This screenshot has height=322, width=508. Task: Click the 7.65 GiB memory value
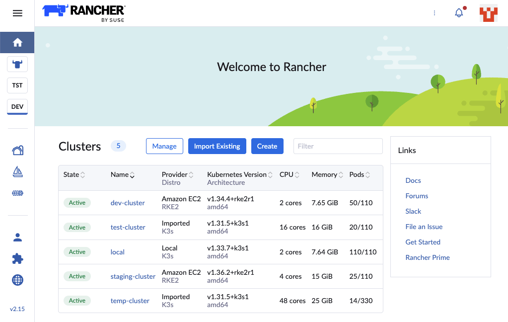click(x=325, y=203)
